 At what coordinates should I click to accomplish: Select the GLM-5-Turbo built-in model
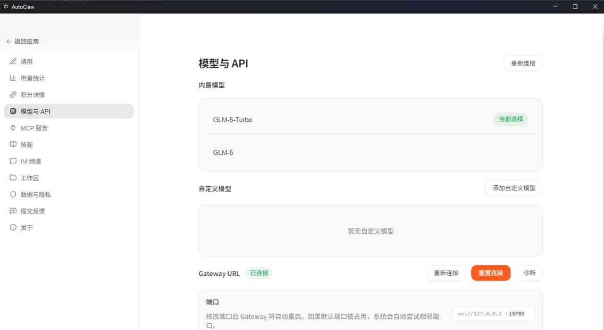click(370, 120)
